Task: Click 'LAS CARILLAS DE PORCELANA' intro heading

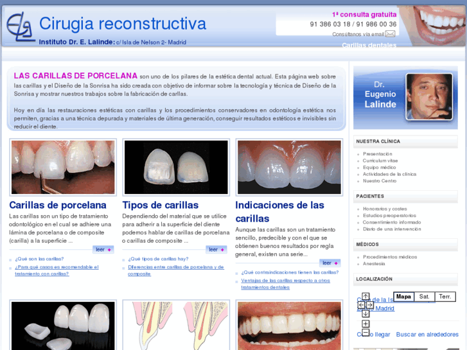Action: coord(75,76)
